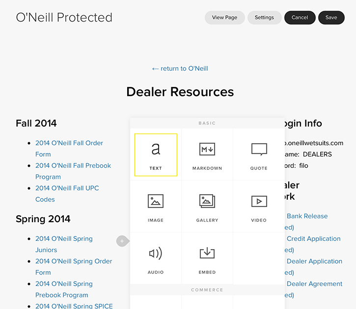Open the Credit Application link
Image resolution: width=356 pixels, height=309 pixels.
[314, 239]
